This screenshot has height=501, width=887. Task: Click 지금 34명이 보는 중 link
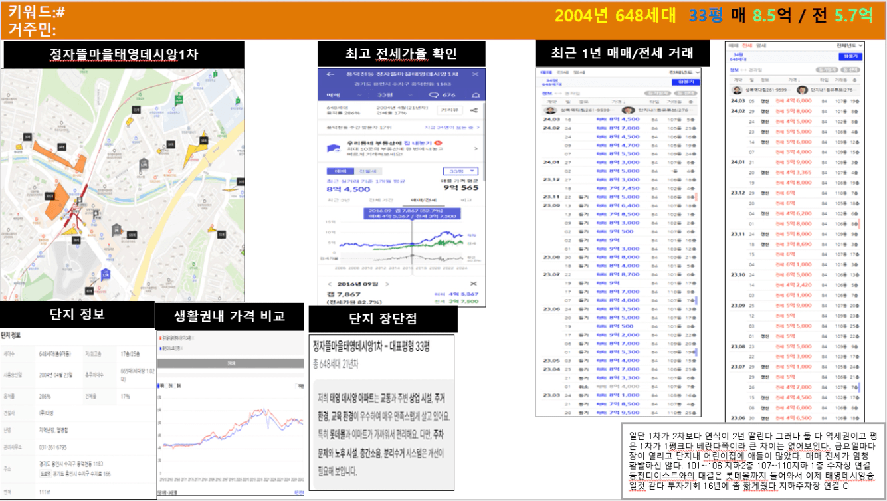click(x=452, y=127)
